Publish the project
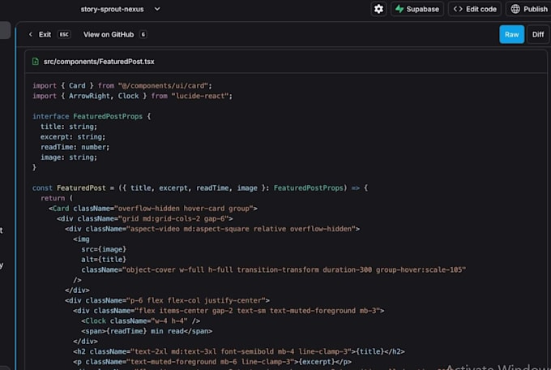The width and height of the screenshot is (551, 370). coord(529,9)
